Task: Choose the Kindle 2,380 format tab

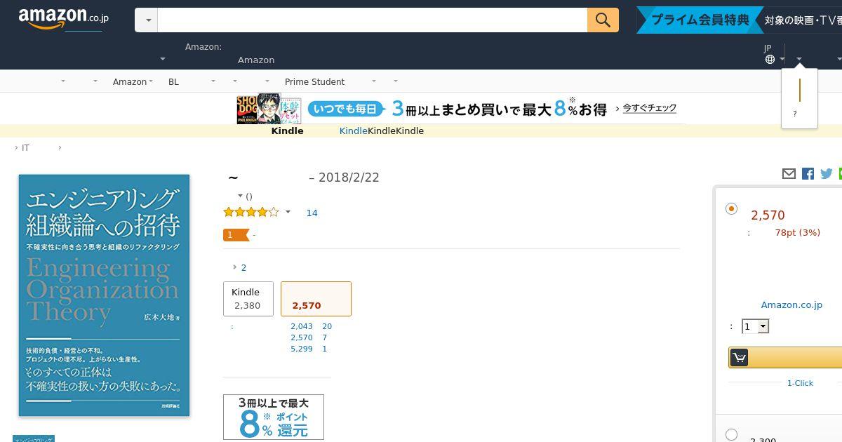Action: [248, 299]
